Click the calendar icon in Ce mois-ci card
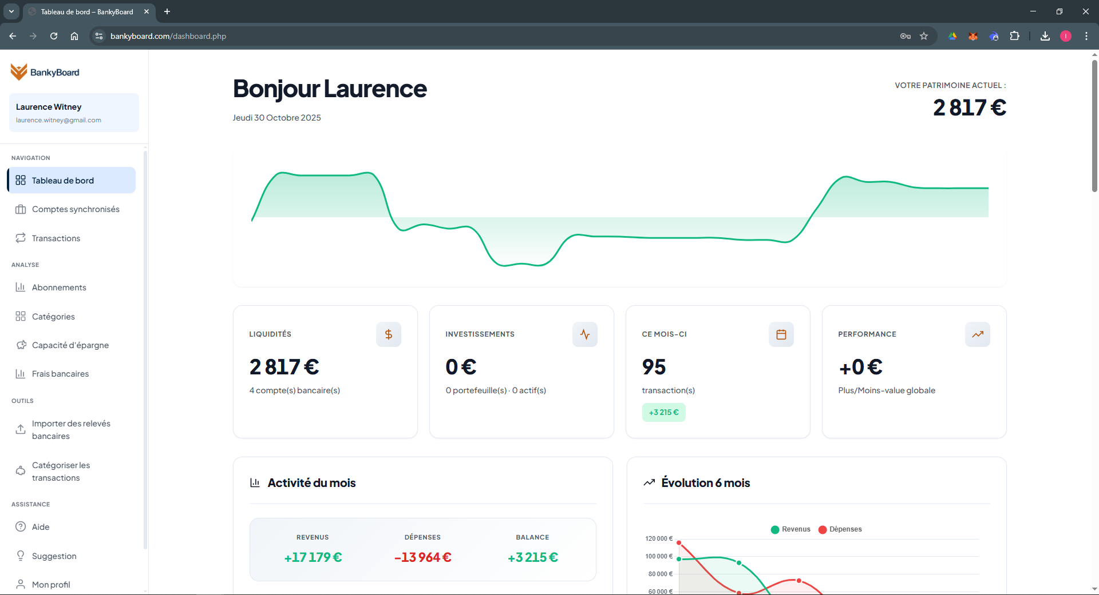The width and height of the screenshot is (1099, 595). pos(781,334)
